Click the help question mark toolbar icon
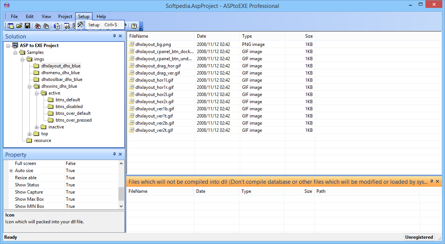The image size is (445, 244). (x=134, y=26)
